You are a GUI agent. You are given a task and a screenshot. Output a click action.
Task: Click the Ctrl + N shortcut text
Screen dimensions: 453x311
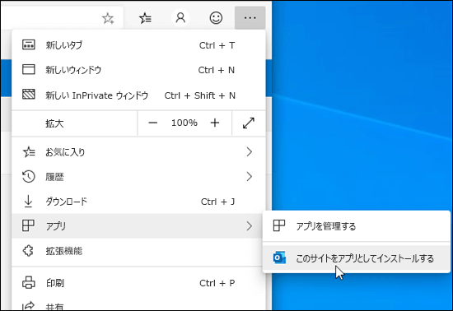click(x=217, y=70)
